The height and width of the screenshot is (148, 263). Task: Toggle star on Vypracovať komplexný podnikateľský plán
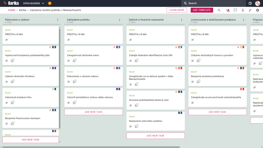tap(50, 47)
